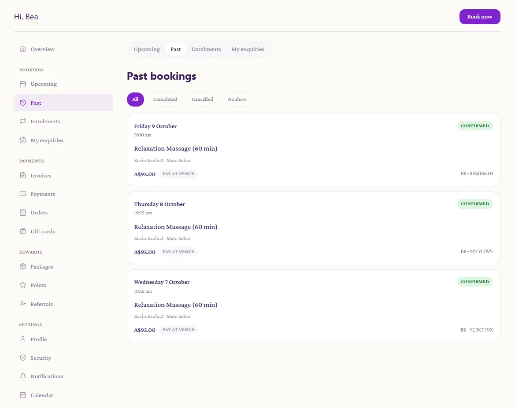Click booking reference BK-YCJK7J9X
This screenshot has width=515, height=409.
[477, 330]
